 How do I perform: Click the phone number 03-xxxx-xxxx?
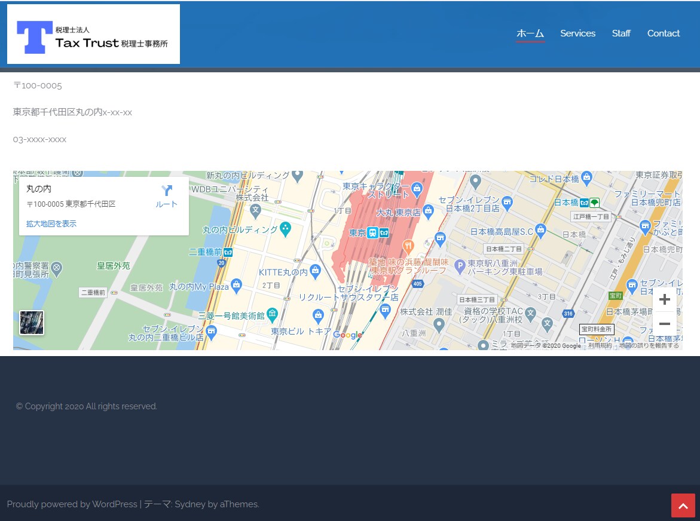39,140
